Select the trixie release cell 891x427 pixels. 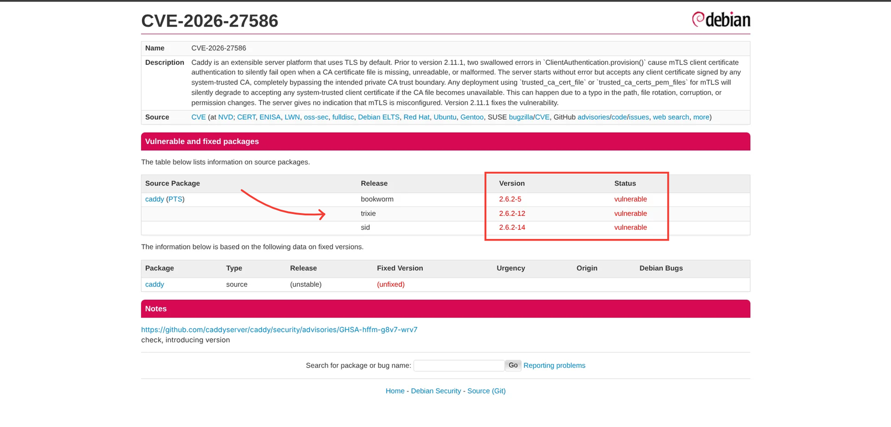368,213
